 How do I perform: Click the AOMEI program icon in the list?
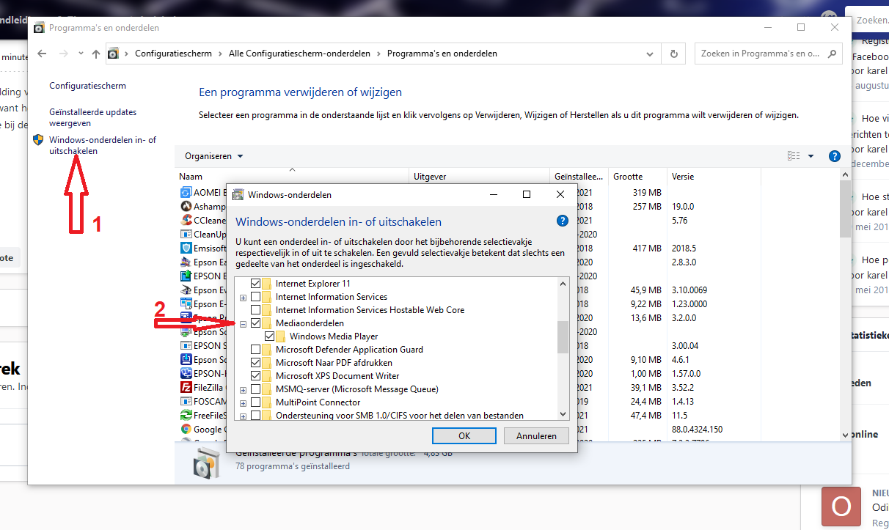(x=186, y=193)
